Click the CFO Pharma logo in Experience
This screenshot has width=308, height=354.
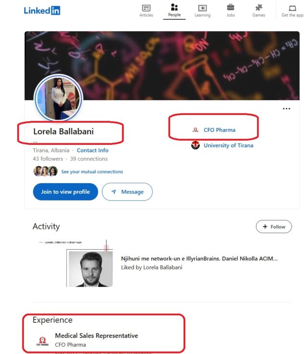click(x=42, y=341)
